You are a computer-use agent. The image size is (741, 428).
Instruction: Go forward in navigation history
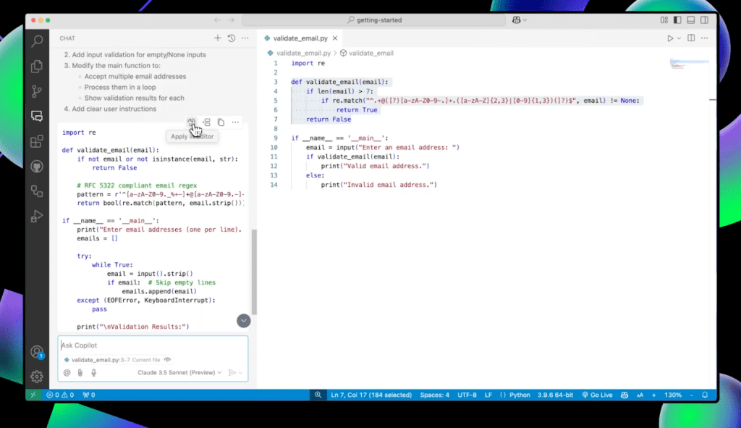tap(231, 20)
